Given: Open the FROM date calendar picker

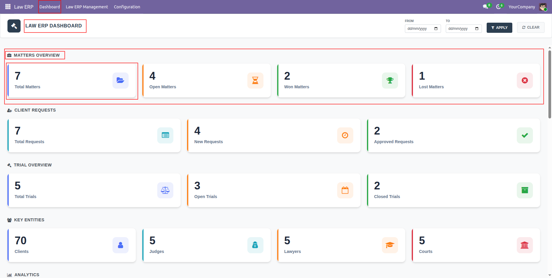Looking at the screenshot, I should 436,29.
